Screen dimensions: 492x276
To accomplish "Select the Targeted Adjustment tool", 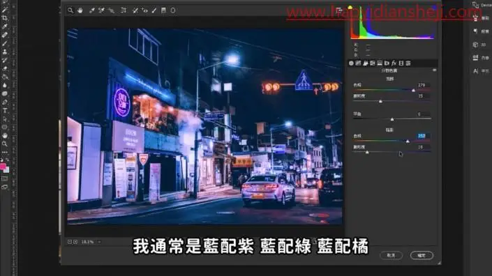I will point(112,10).
